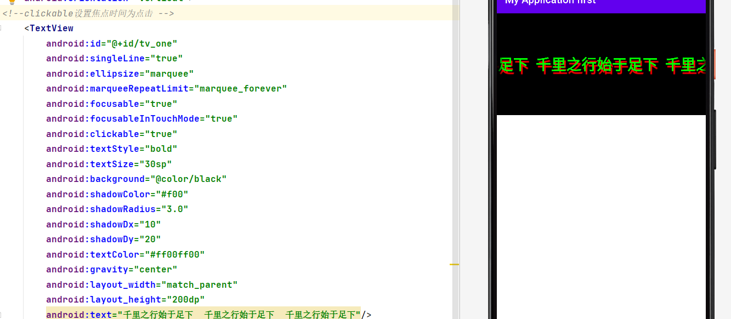Click the android:id "@+id/tv_one" line
This screenshot has width=731, height=319.
coord(112,43)
